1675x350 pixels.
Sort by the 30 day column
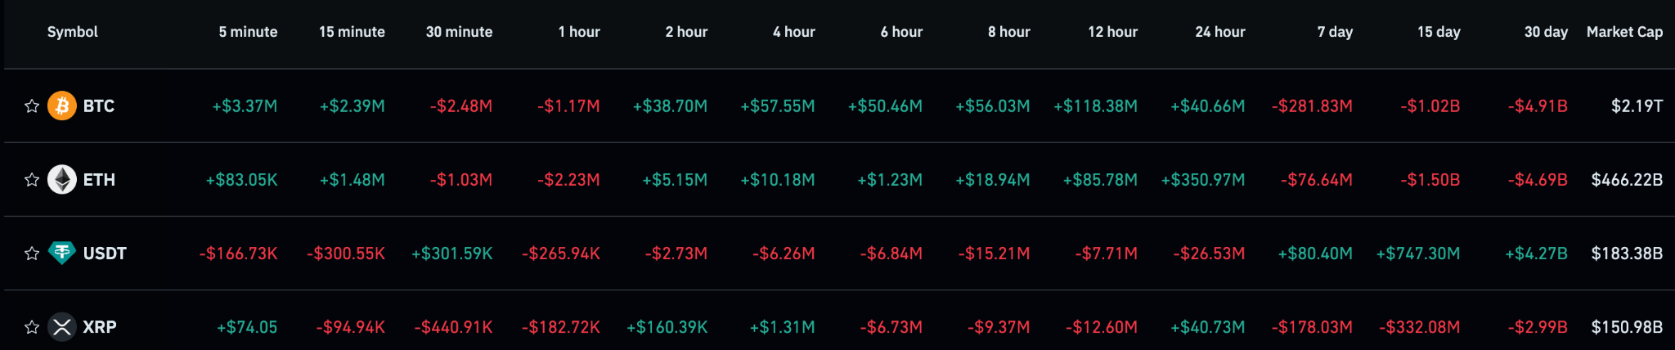coord(1546,32)
